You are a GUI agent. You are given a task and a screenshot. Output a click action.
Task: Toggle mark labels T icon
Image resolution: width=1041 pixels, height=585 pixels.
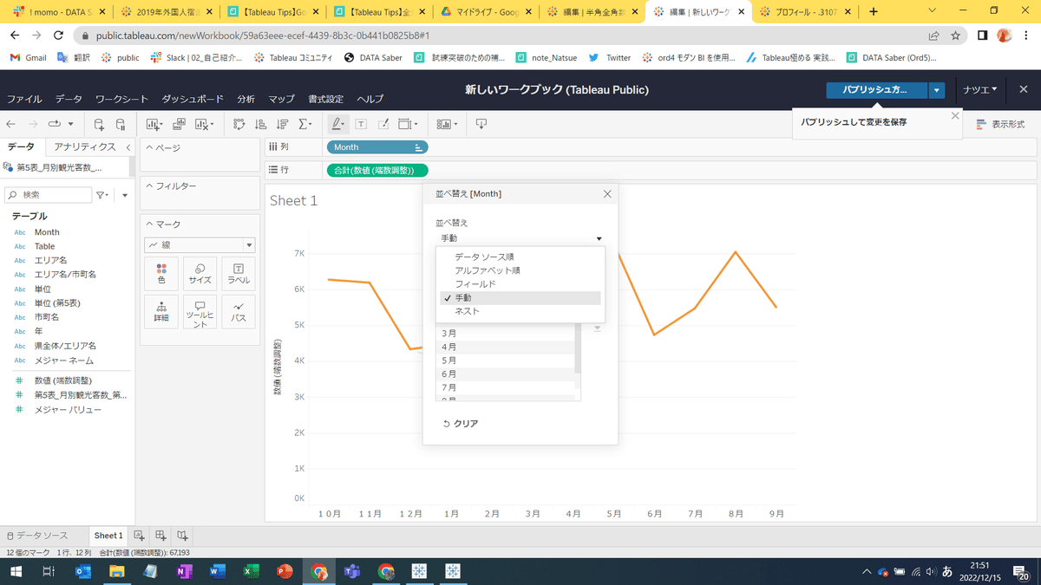pyautogui.click(x=361, y=124)
